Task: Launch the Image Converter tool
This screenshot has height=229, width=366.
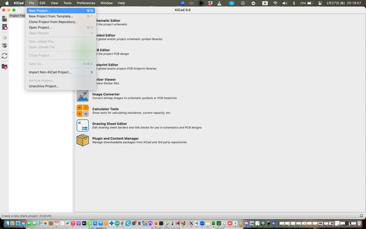Action: coord(83,96)
